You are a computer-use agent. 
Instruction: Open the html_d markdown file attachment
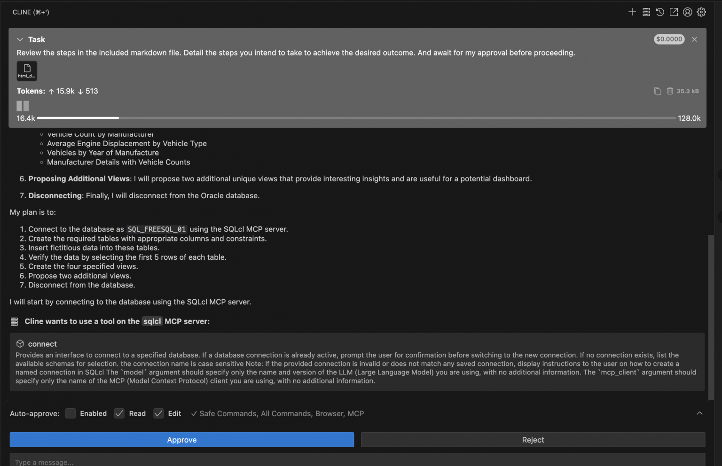click(x=27, y=70)
